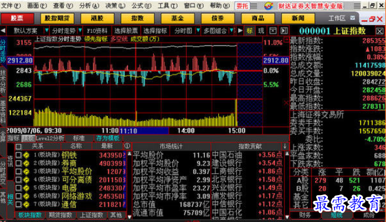
Task: Click the down arrow icon beside 指数贡献
Action: point(285,146)
